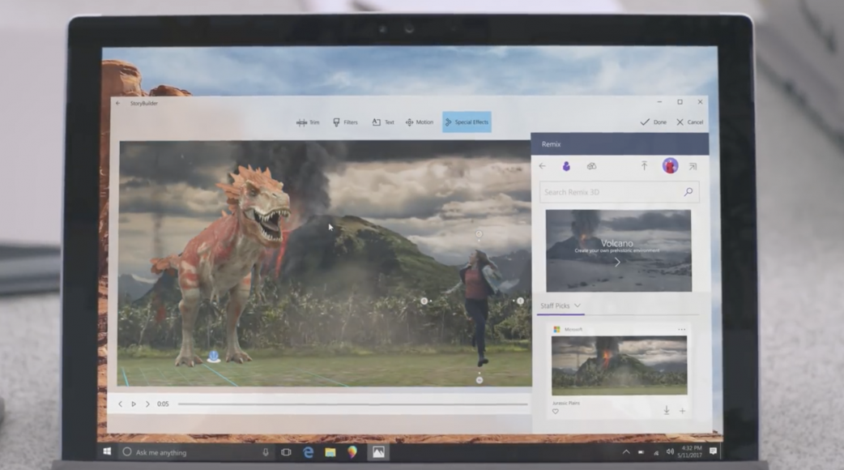Click the anchor marker under the dinosaur
Screen dimensions: 844x470
pos(214,357)
